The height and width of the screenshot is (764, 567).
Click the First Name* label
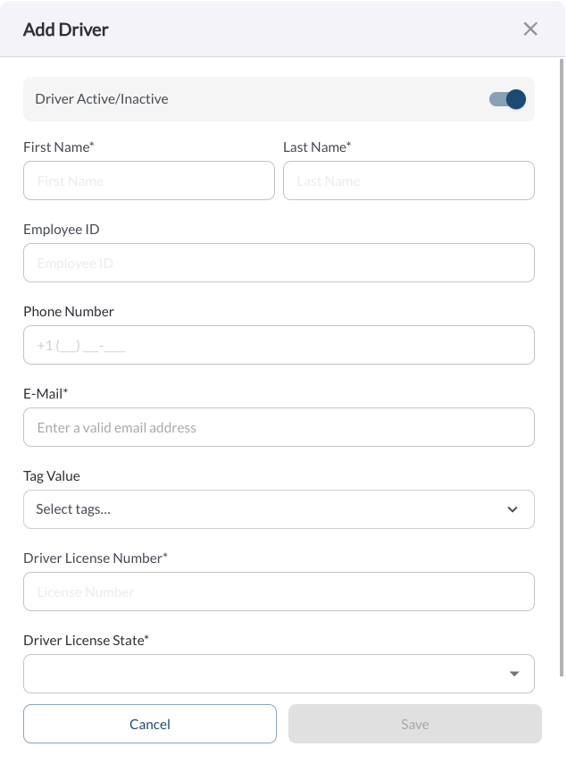(x=58, y=147)
